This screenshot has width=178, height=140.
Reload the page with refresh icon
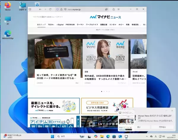50,9
